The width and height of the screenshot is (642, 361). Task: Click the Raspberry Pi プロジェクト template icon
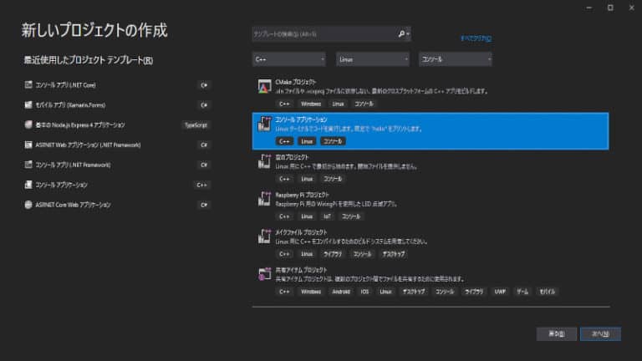click(264, 199)
